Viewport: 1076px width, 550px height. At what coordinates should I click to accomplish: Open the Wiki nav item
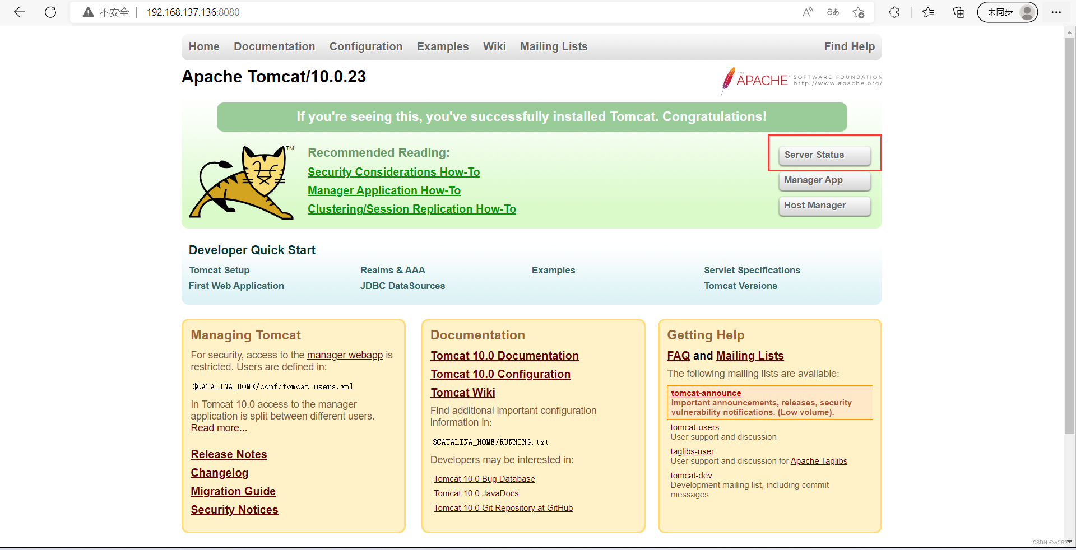point(494,46)
